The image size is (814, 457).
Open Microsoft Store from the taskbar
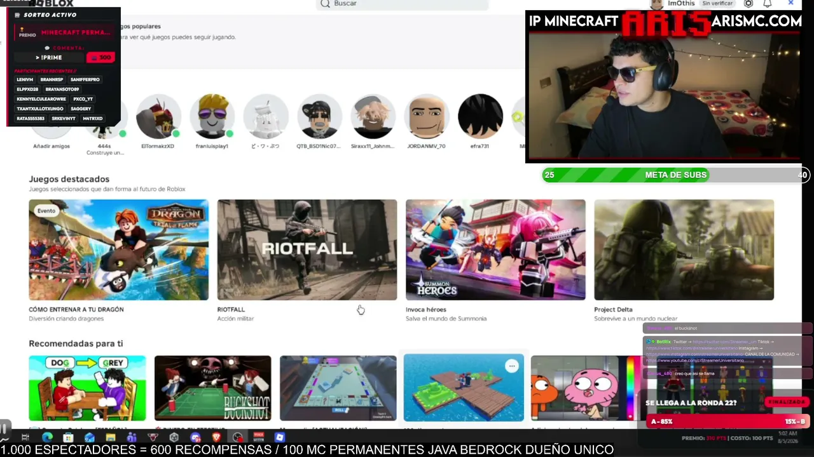(68, 437)
